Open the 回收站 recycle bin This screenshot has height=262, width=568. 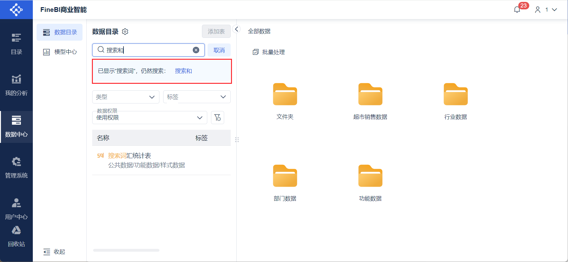coord(16,236)
